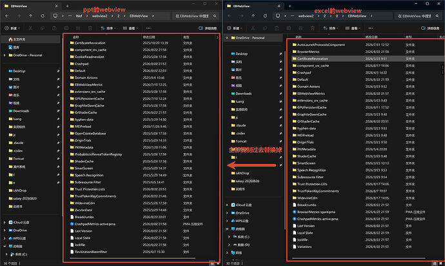Open the 查看 View dropdown in right window
Screen dimensions: 445x266
(353, 28)
